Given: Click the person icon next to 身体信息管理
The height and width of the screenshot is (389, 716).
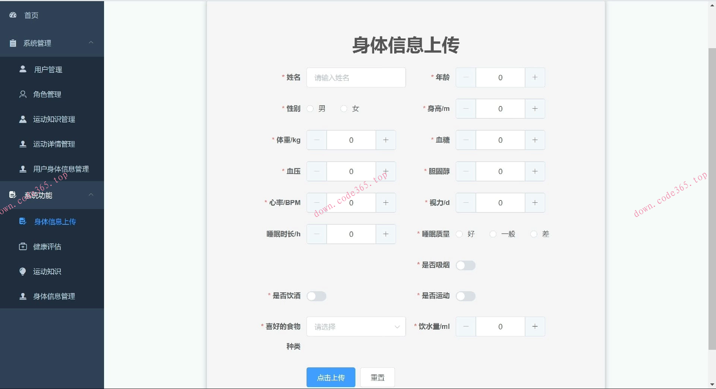Looking at the screenshot, I should pos(23,296).
